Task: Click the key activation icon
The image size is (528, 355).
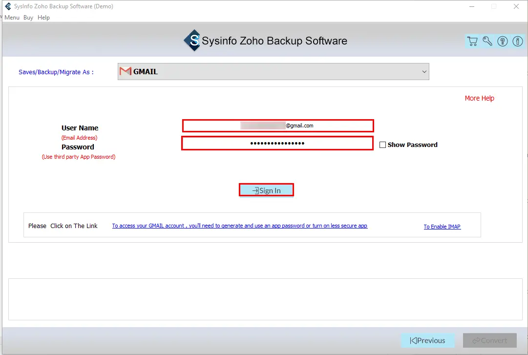Action: click(x=487, y=41)
